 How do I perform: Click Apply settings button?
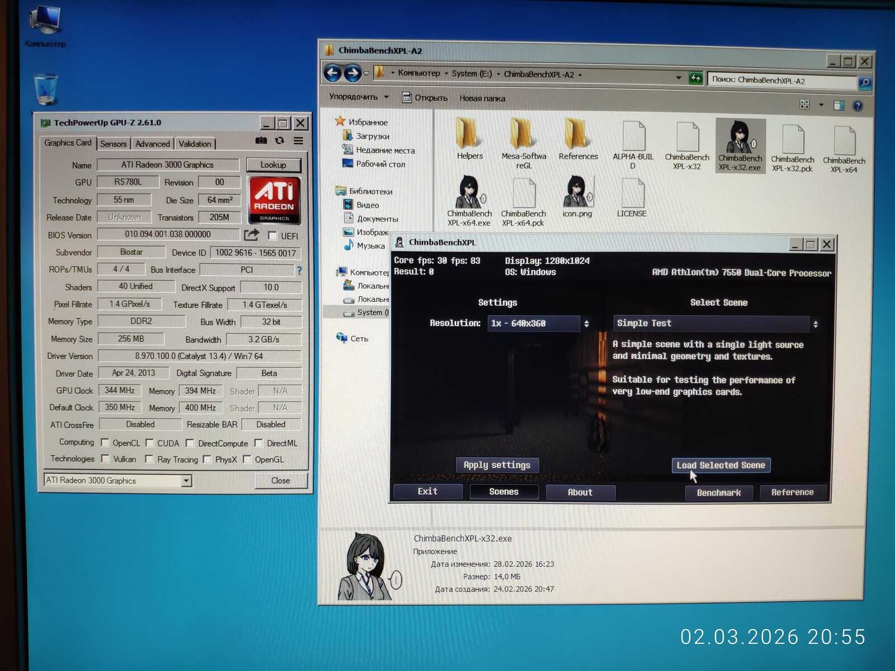(x=497, y=465)
